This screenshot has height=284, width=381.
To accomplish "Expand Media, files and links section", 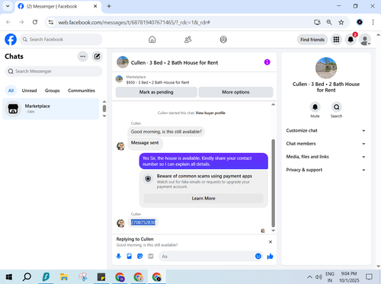I will pyautogui.click(x=326, y=157).
